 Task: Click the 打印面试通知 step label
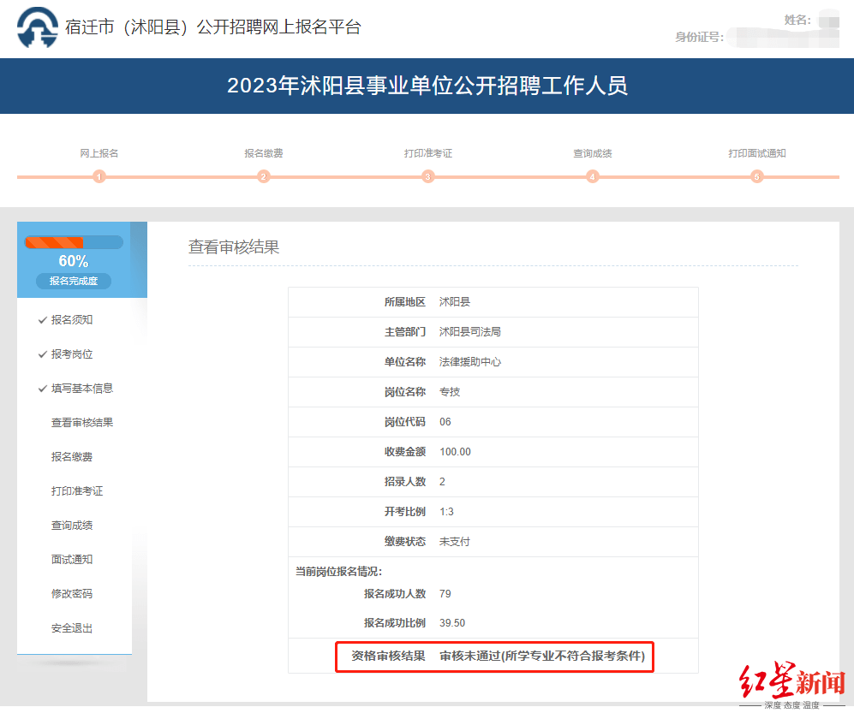point(756,153)
